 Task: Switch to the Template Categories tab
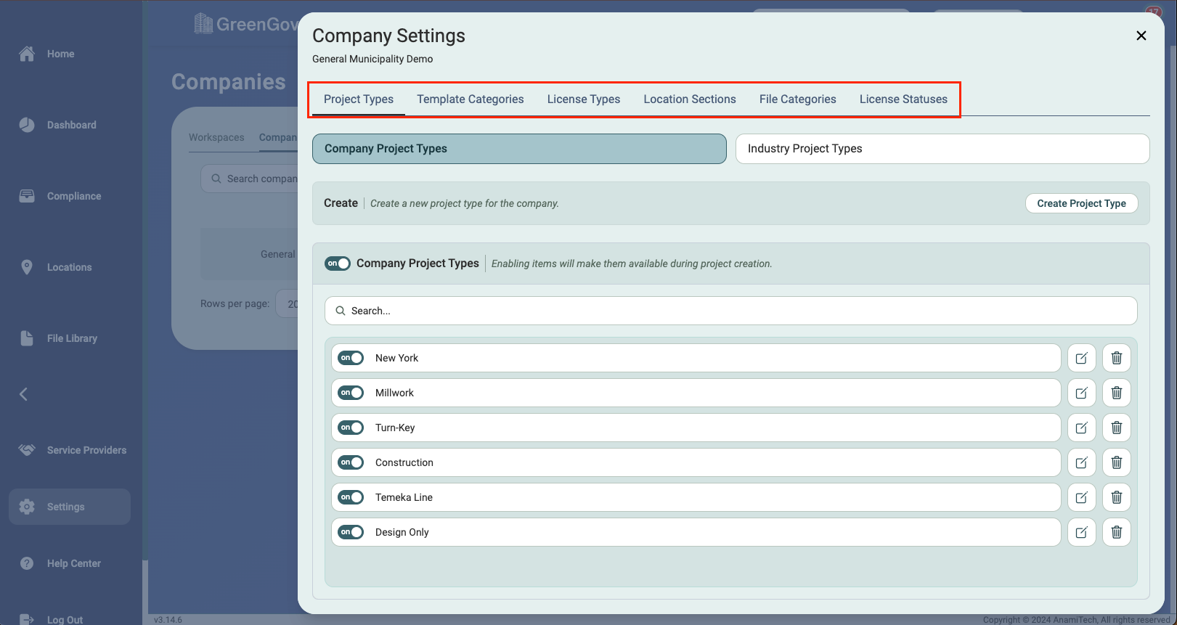tap(470, 99)
